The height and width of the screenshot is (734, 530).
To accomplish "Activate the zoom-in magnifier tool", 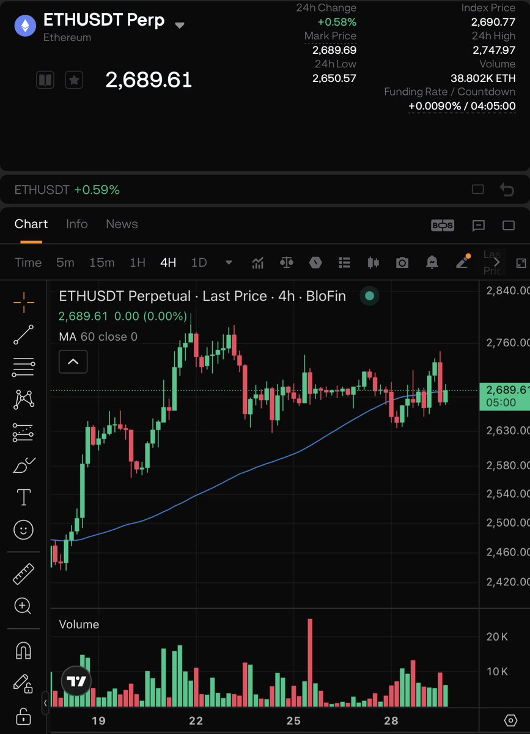I will 23,606.
